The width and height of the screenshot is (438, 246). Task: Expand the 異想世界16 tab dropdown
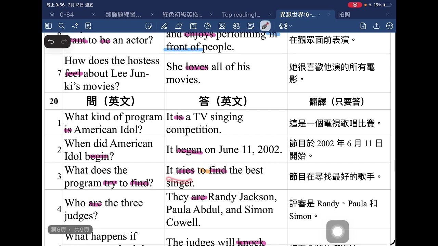pos(319,15)
